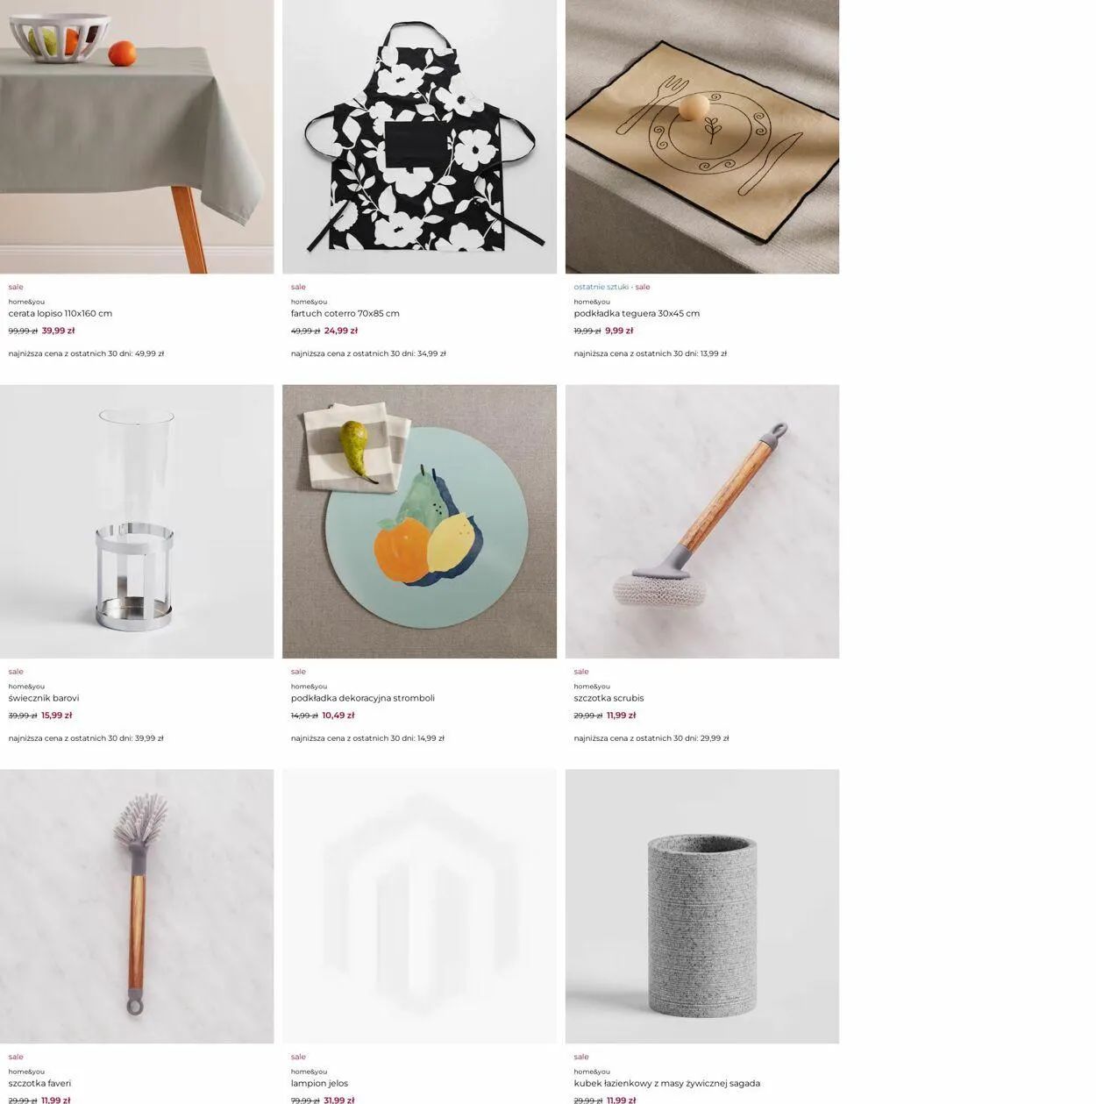Image resolution: width=1096 pixels, height=1104 pixels.
Task: Click the 24,99 zł apron sale price
Action: pyautogui.click(x=341, y=331)
